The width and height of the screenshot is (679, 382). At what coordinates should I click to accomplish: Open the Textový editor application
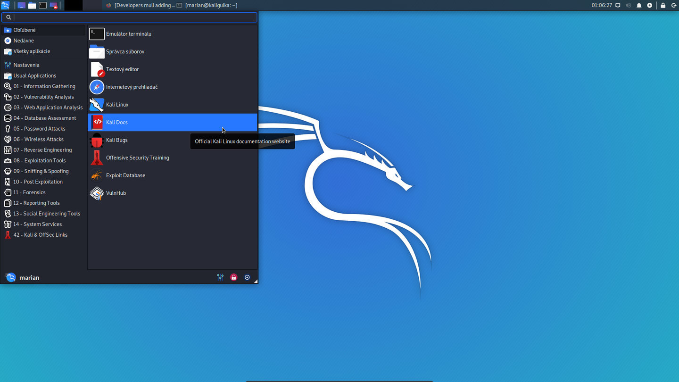point(172,69)
